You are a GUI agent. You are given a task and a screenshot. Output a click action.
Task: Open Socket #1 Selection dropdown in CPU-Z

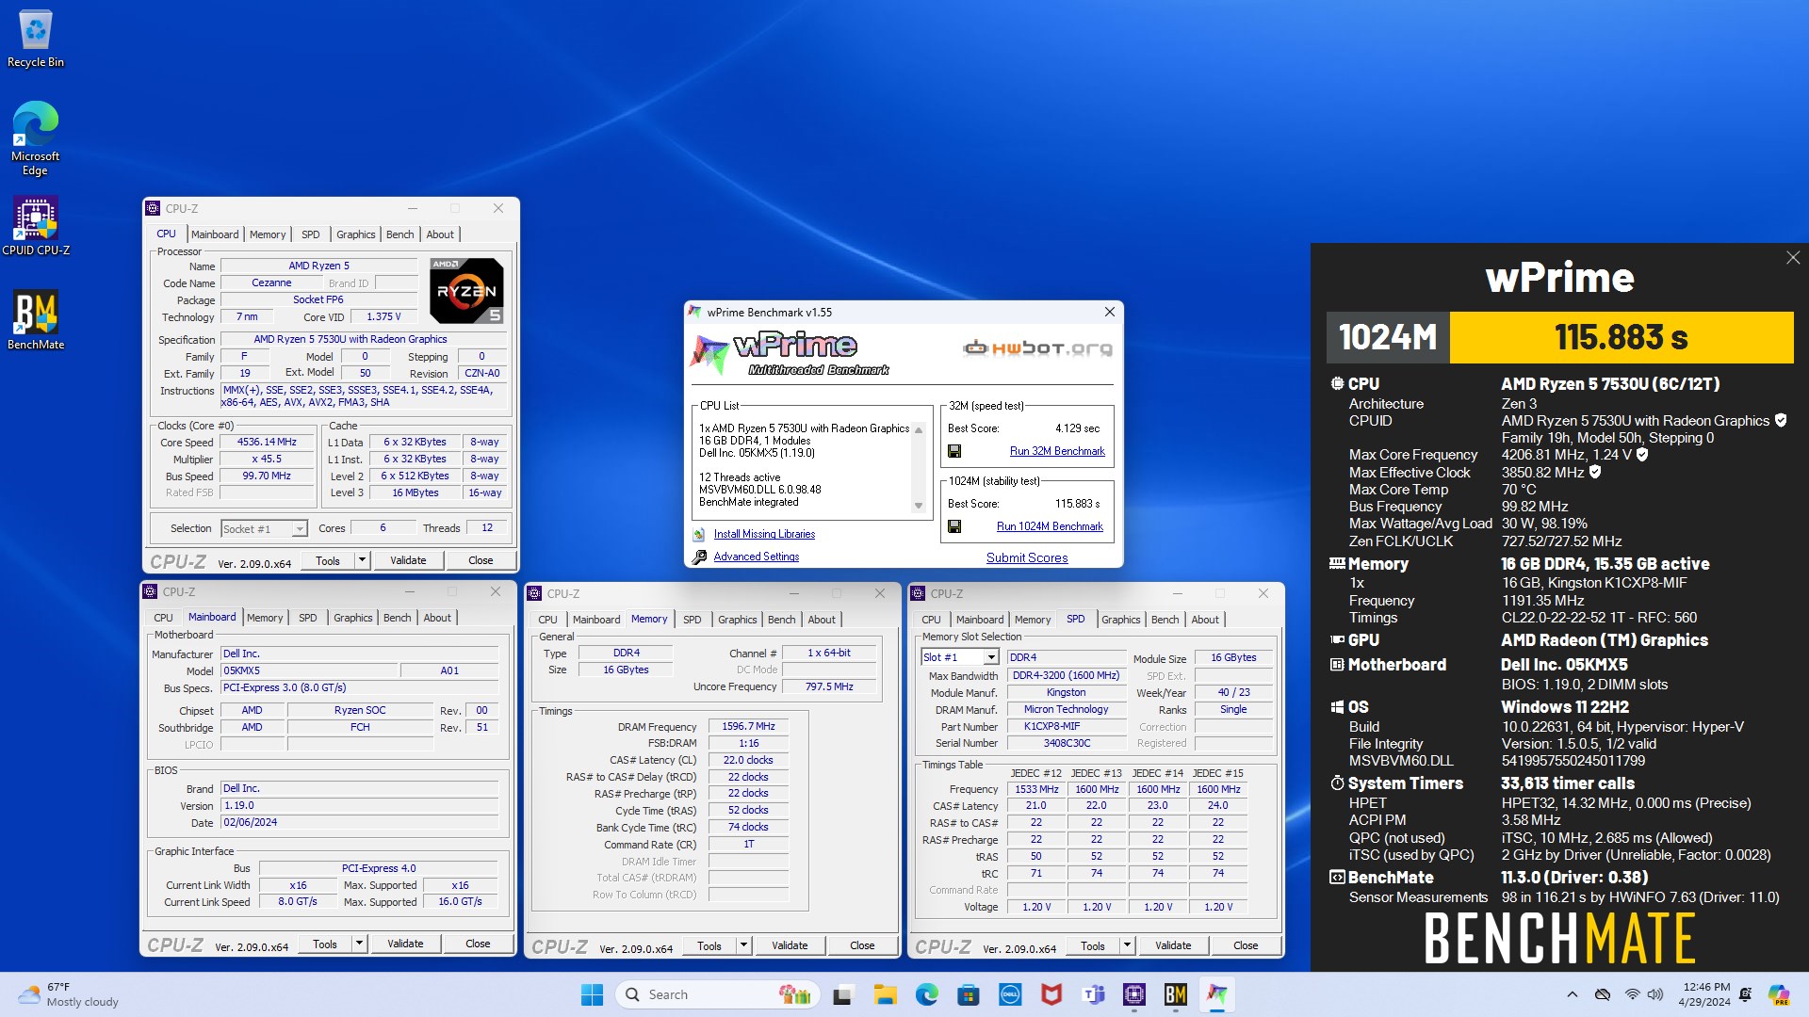(264, 529)
